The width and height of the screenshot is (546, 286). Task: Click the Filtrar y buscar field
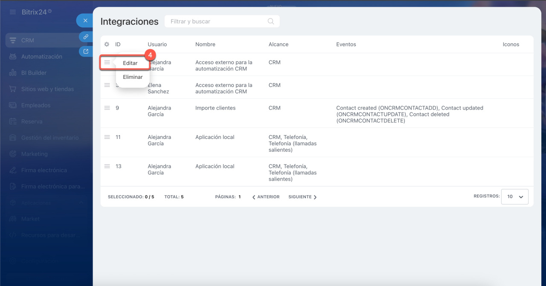(x=215, y=21)
